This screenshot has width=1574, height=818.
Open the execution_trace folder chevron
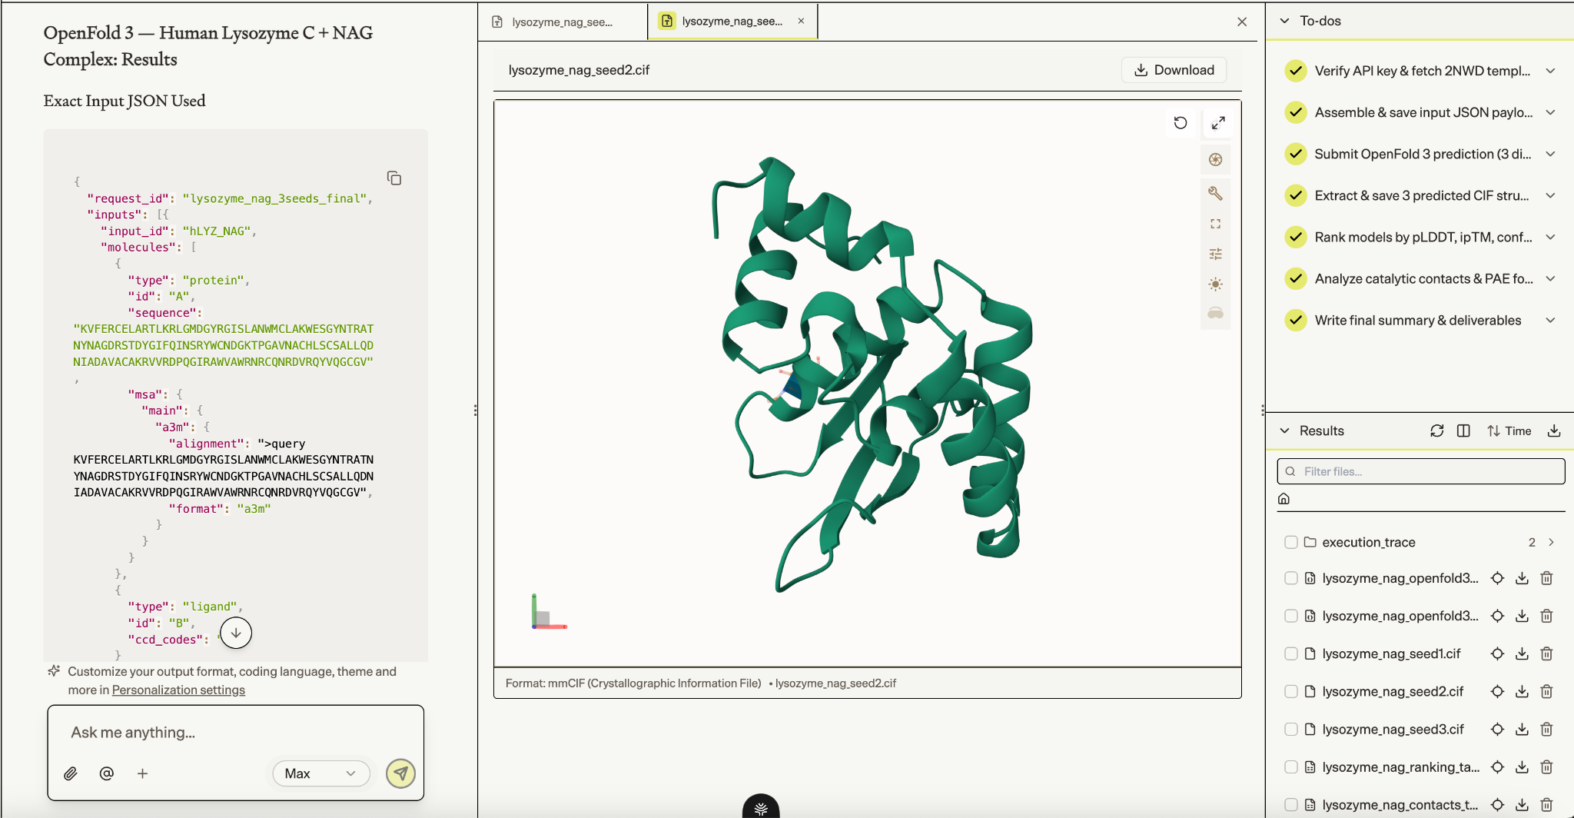pos(1552,542)
